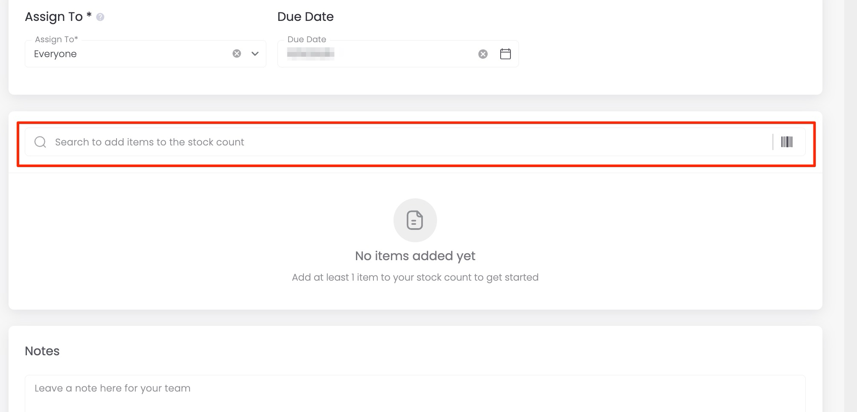Select the Everyone value in Assign To
The height and width of the screenshot is (412, 857).
point(55,54)
